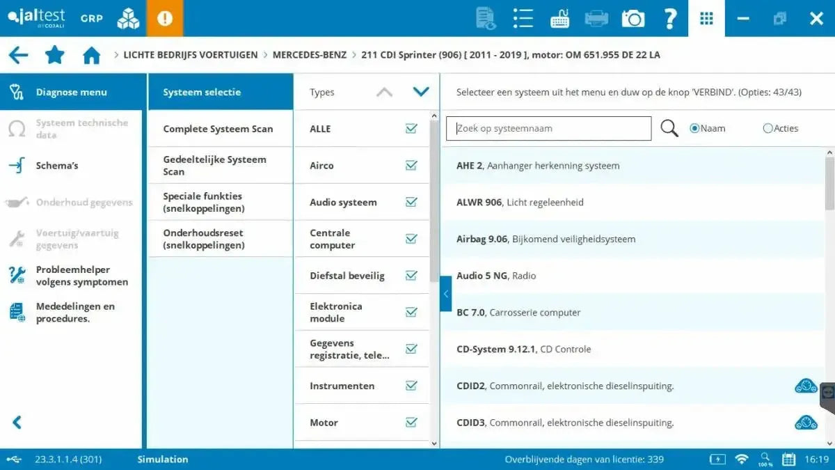Open the MERCEDES-BENZ breadcrumb link
The width and height of the screenshot is (835, 470).
[310, 54]
